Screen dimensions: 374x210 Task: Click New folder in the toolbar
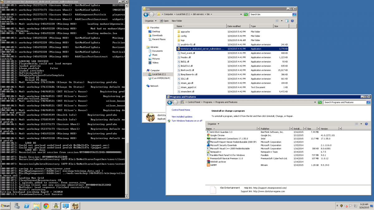click(177, 21)
